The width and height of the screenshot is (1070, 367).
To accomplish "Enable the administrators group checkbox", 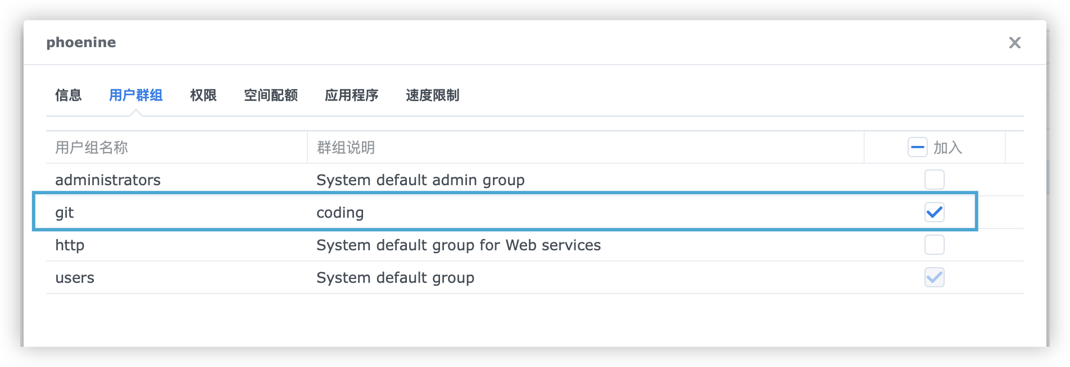I will [x=934, y=180].
